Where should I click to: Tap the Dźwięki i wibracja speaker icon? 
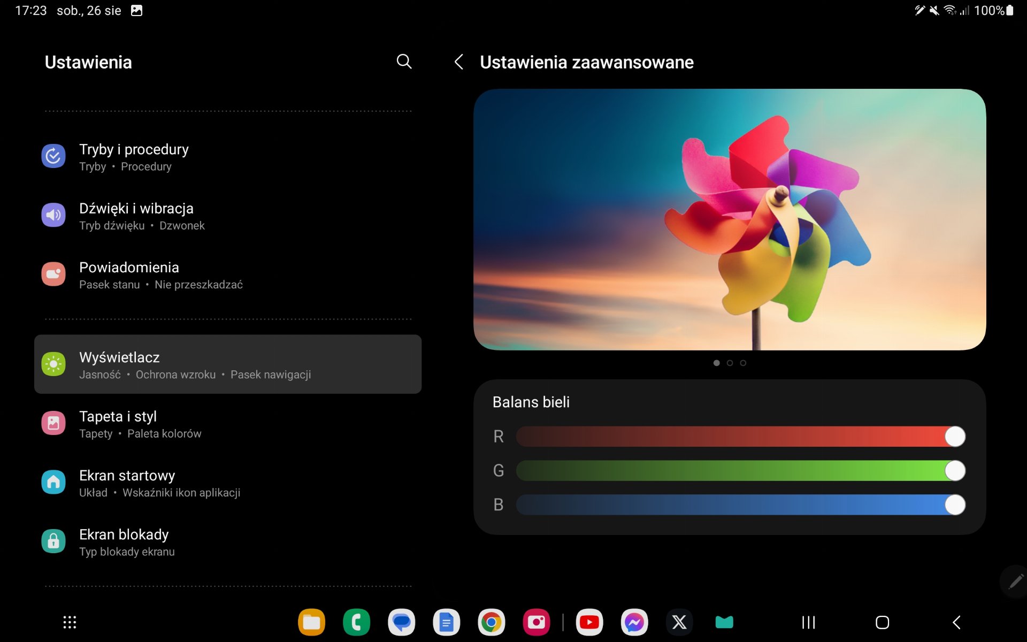[x=53, y=215]
